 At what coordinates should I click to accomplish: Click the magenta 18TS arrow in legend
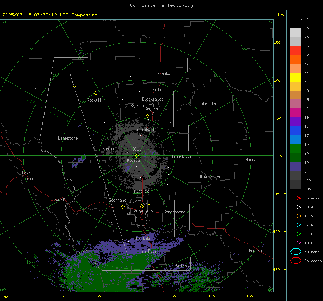tap(296, 243)
